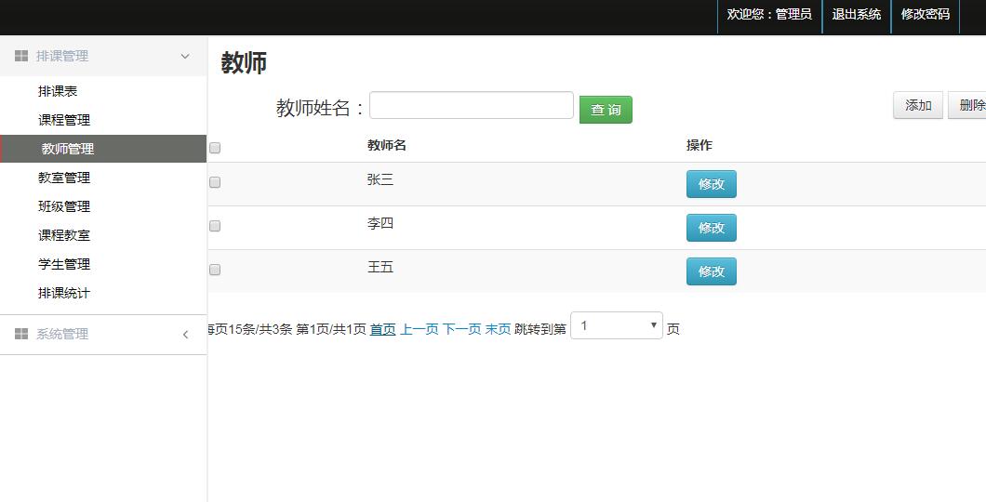Click the 删除 button
This screenshot has width=986, height=502.
(x=969, y=106)
